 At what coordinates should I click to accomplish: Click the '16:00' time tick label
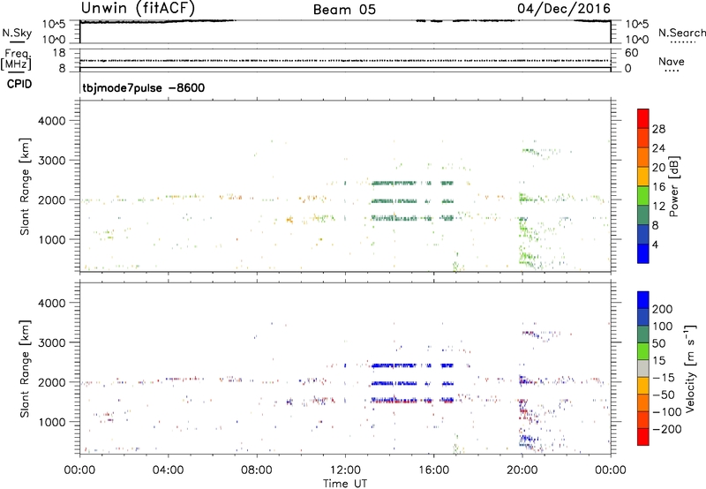433,470
